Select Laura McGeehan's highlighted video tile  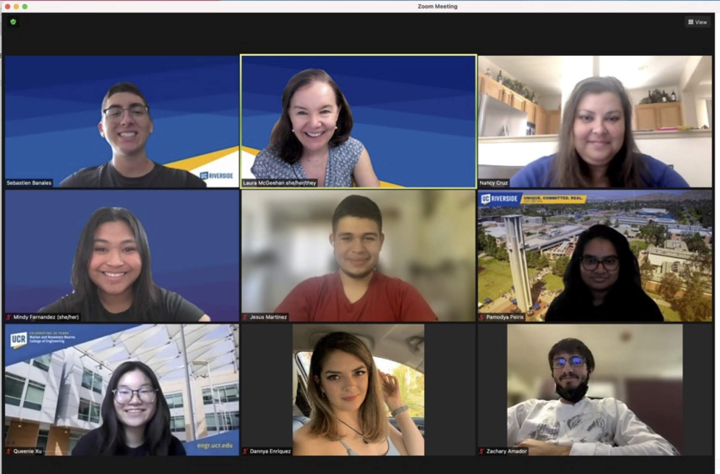358,121
